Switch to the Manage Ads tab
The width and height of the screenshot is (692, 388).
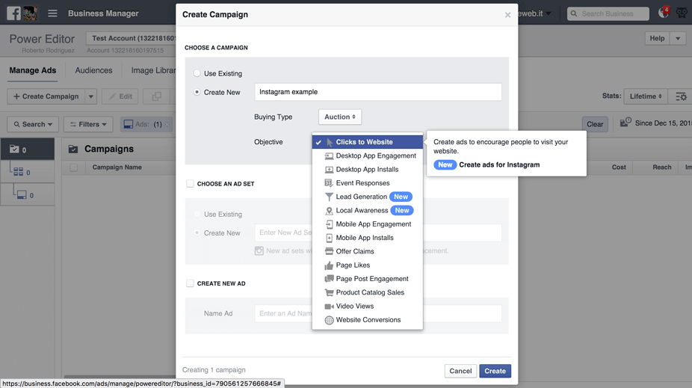point(33,70)
